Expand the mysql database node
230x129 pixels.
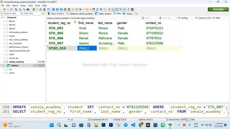[x=4, y=36]
